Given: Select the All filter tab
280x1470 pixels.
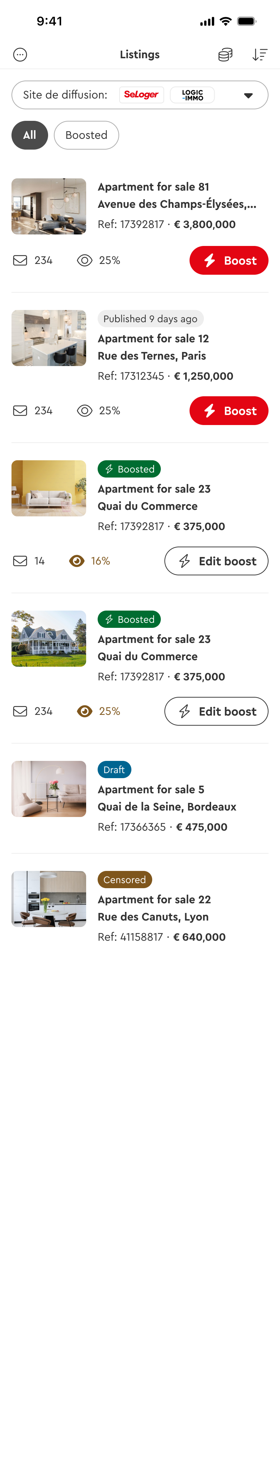Looking at the screenshot, I should pos(29,135).
